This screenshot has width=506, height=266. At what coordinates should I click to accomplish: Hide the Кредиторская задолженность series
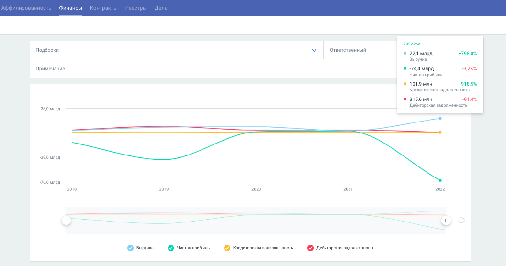tap(227, 248)
